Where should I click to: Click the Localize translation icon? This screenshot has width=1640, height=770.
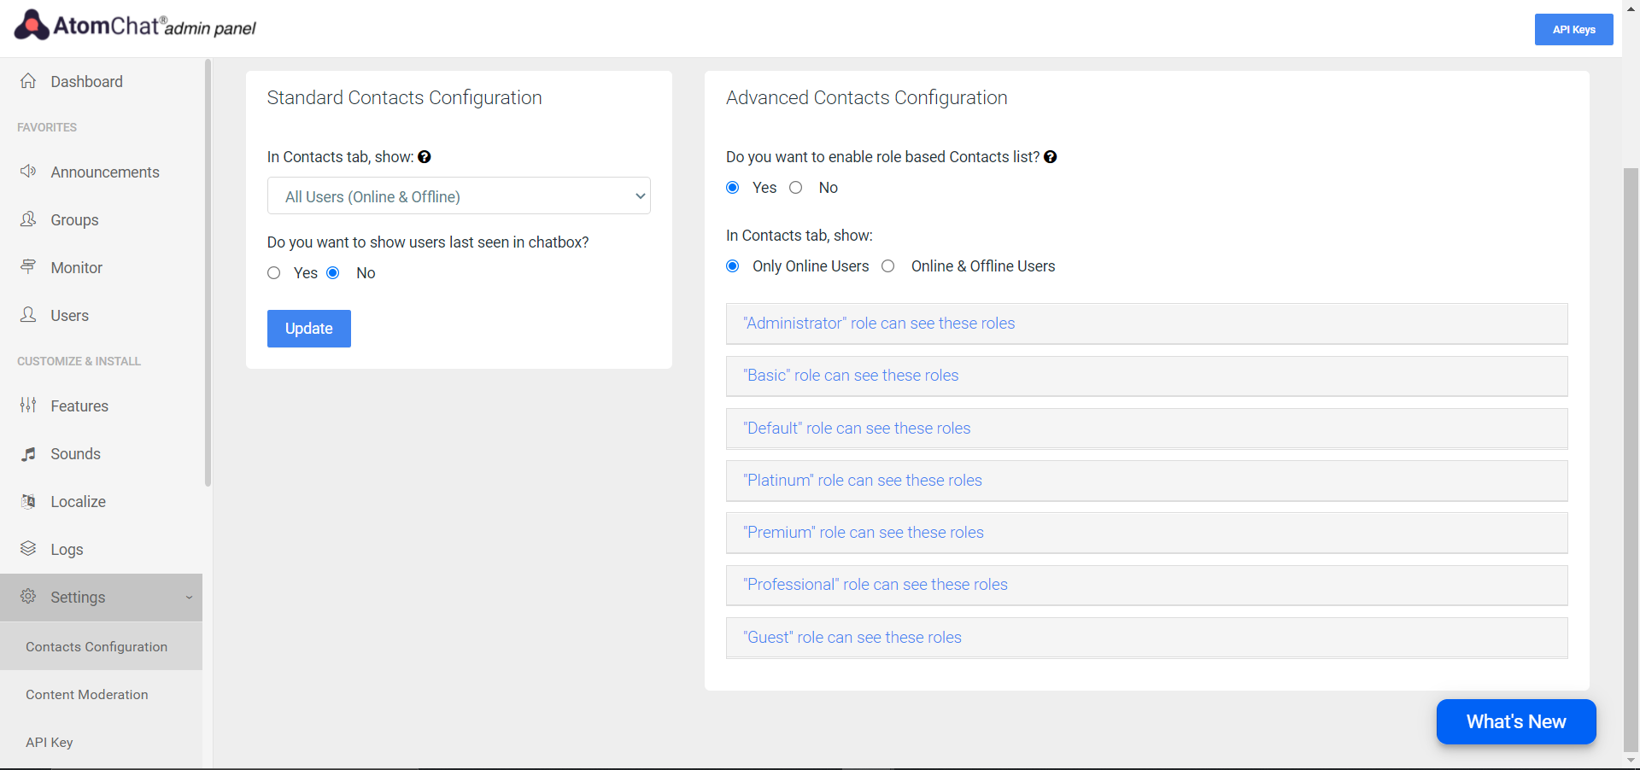tap(28, 501)
